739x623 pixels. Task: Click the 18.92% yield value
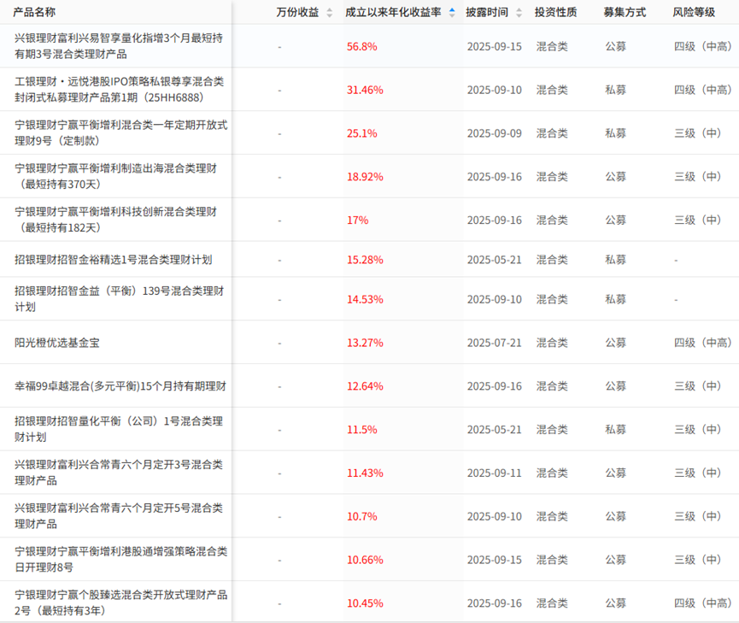pyautogui.click(x=365, y=176)
